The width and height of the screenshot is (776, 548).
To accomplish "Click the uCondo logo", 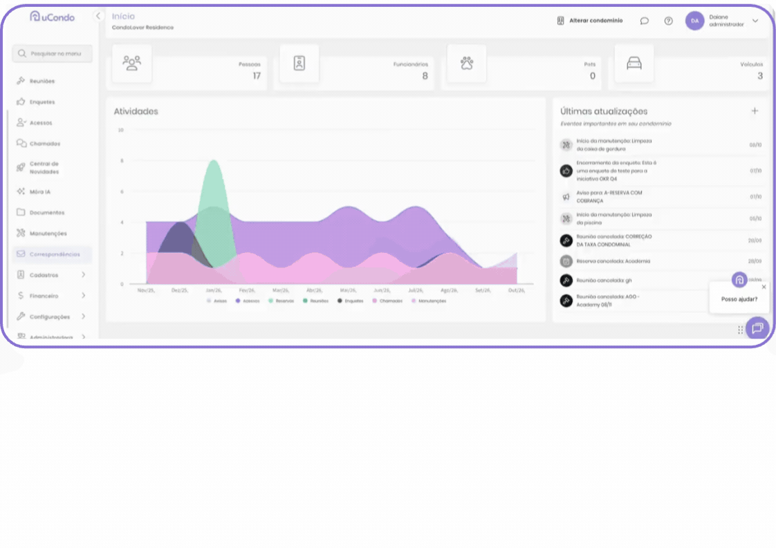I will point(52,17).
